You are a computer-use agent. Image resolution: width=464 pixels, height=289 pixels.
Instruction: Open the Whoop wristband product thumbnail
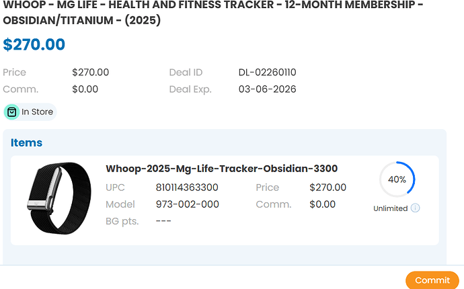click(59, 198)
